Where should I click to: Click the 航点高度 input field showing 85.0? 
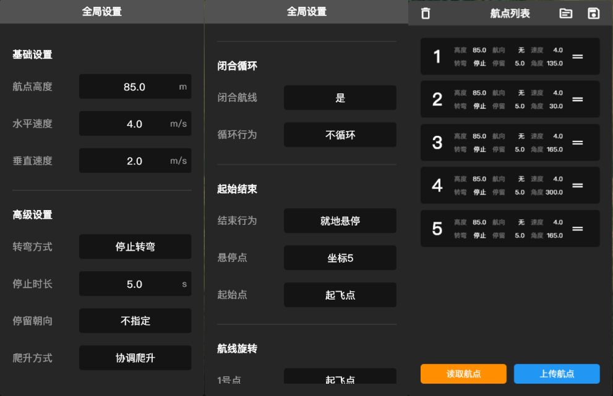(135, 86)
